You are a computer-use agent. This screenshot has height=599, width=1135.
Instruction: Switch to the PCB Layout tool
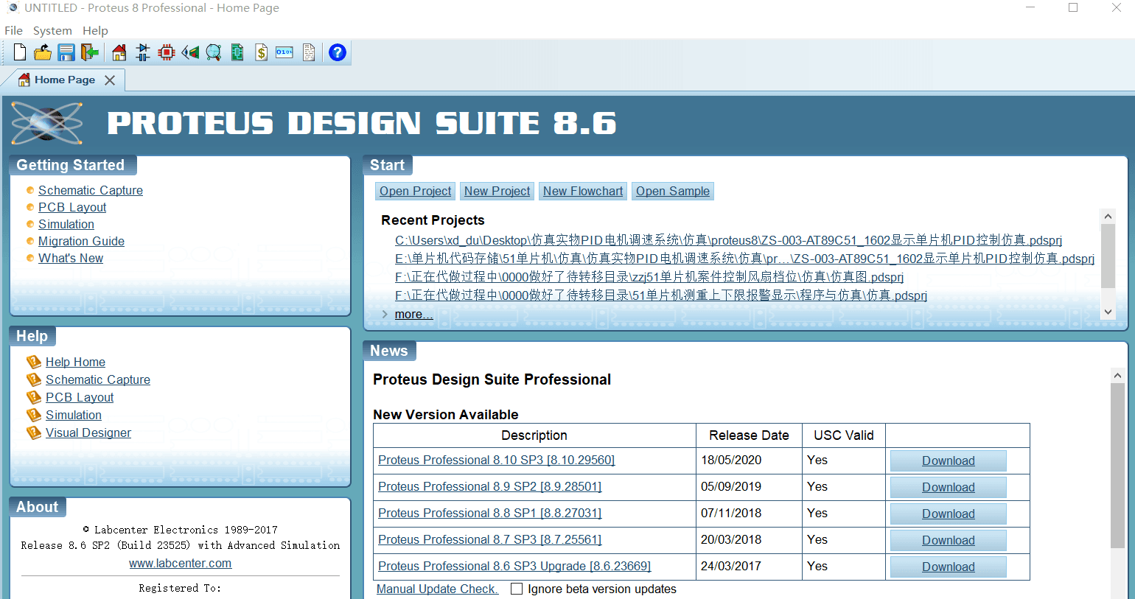pyautogui.click(x=167, y=52)
